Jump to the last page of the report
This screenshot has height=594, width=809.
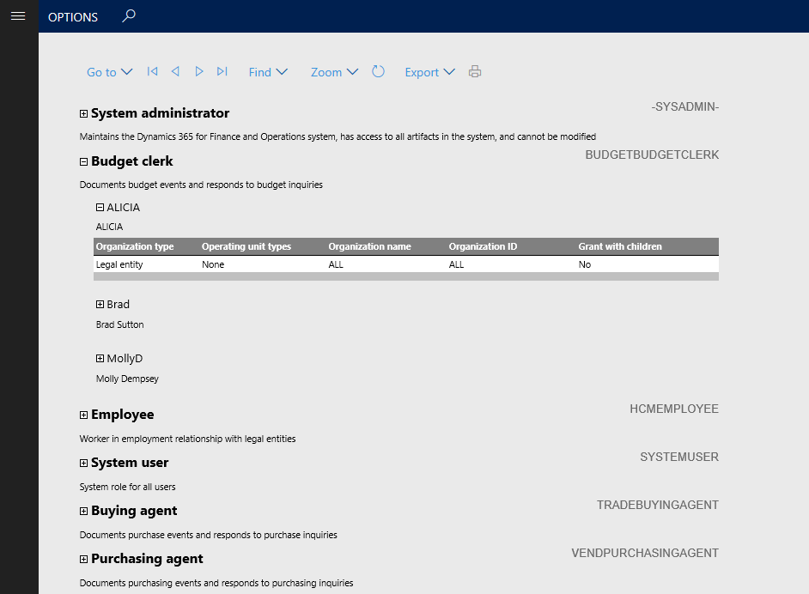point(222,72)
